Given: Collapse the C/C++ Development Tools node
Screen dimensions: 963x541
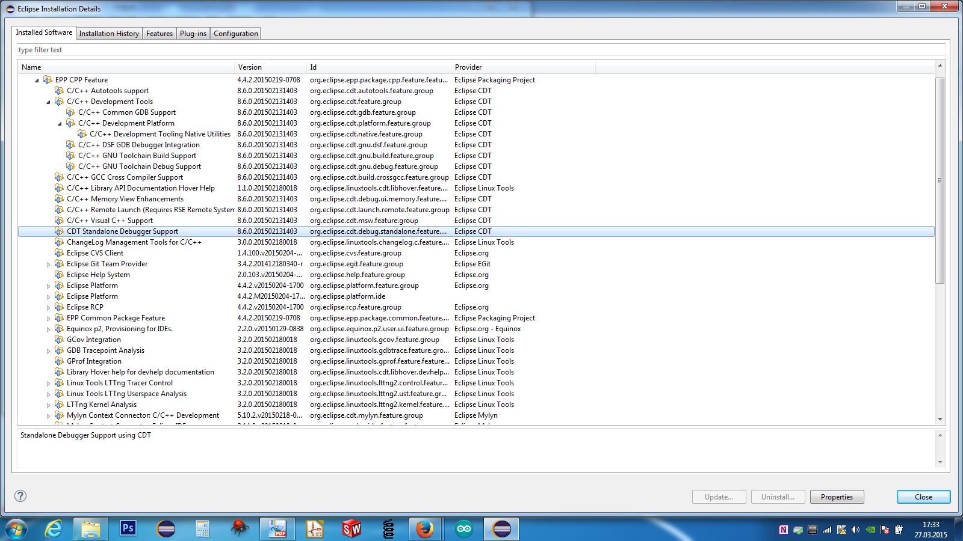Looking at the screenshot, I should 48,102.
